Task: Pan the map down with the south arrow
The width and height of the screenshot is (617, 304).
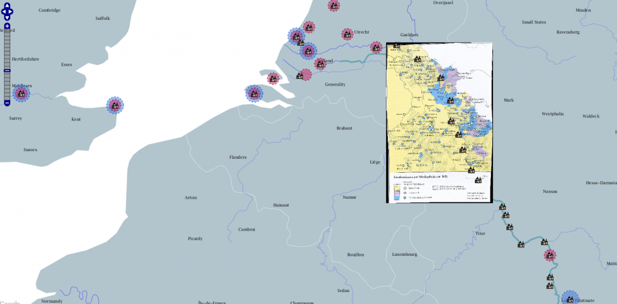Action: click(x=7, y=17)
